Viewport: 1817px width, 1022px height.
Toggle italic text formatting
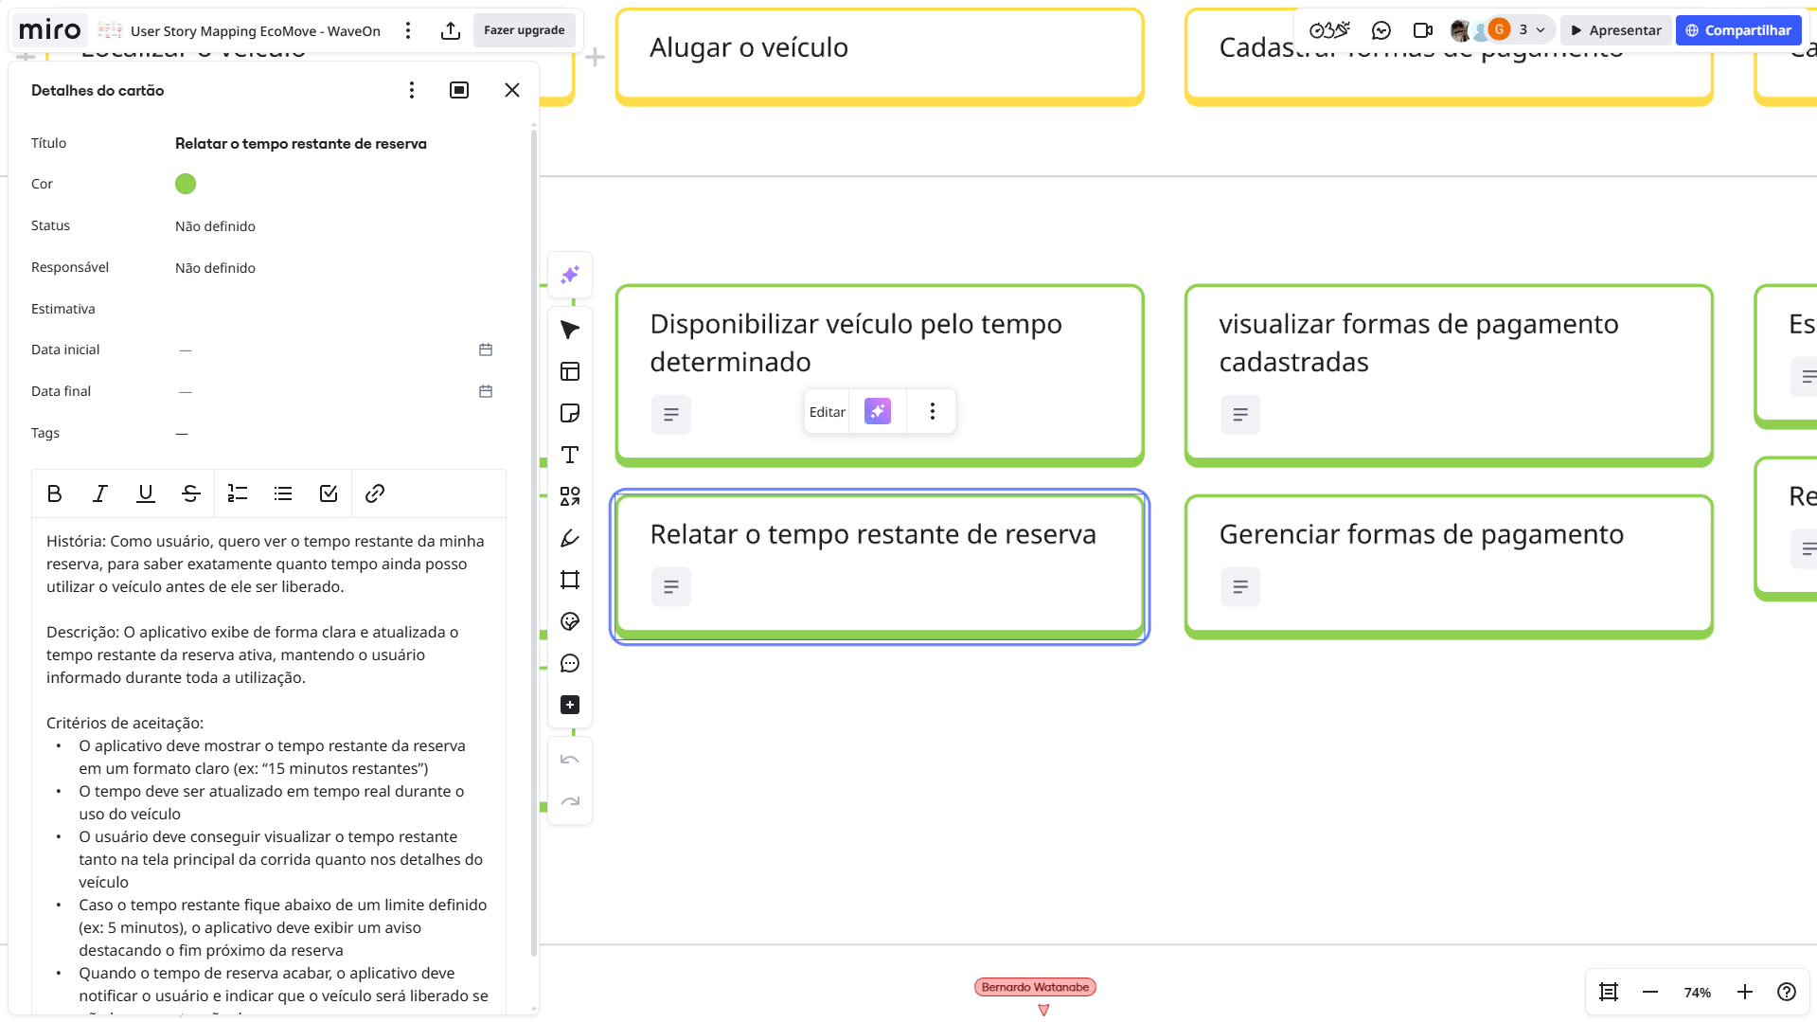click(99, 493)
